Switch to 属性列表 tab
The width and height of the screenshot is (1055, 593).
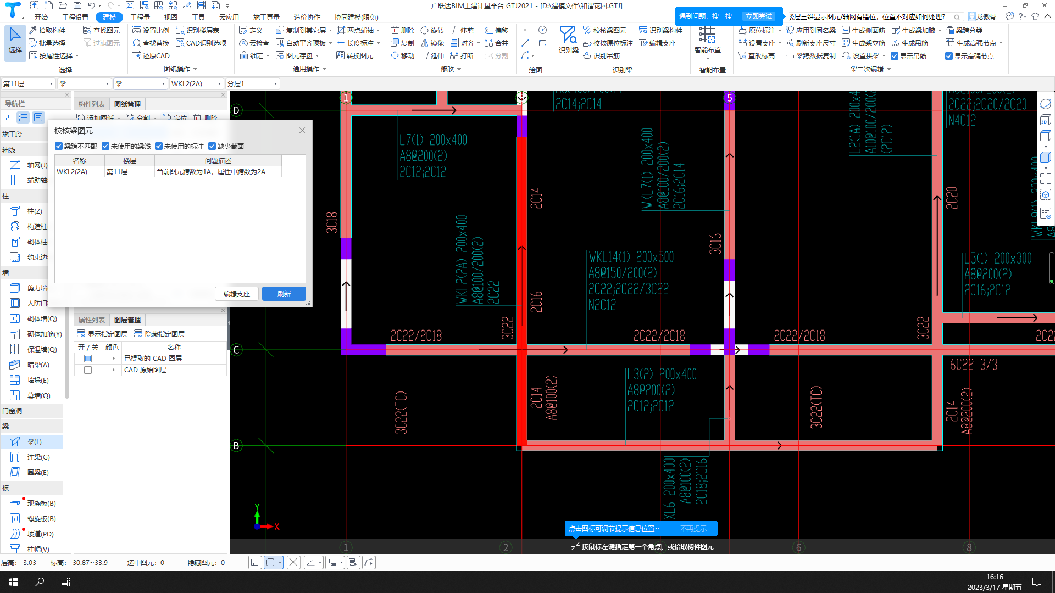click(x=91, y=320)
